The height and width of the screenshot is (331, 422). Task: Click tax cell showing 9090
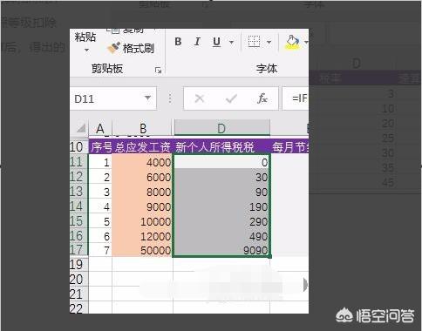tap(221, 250)
